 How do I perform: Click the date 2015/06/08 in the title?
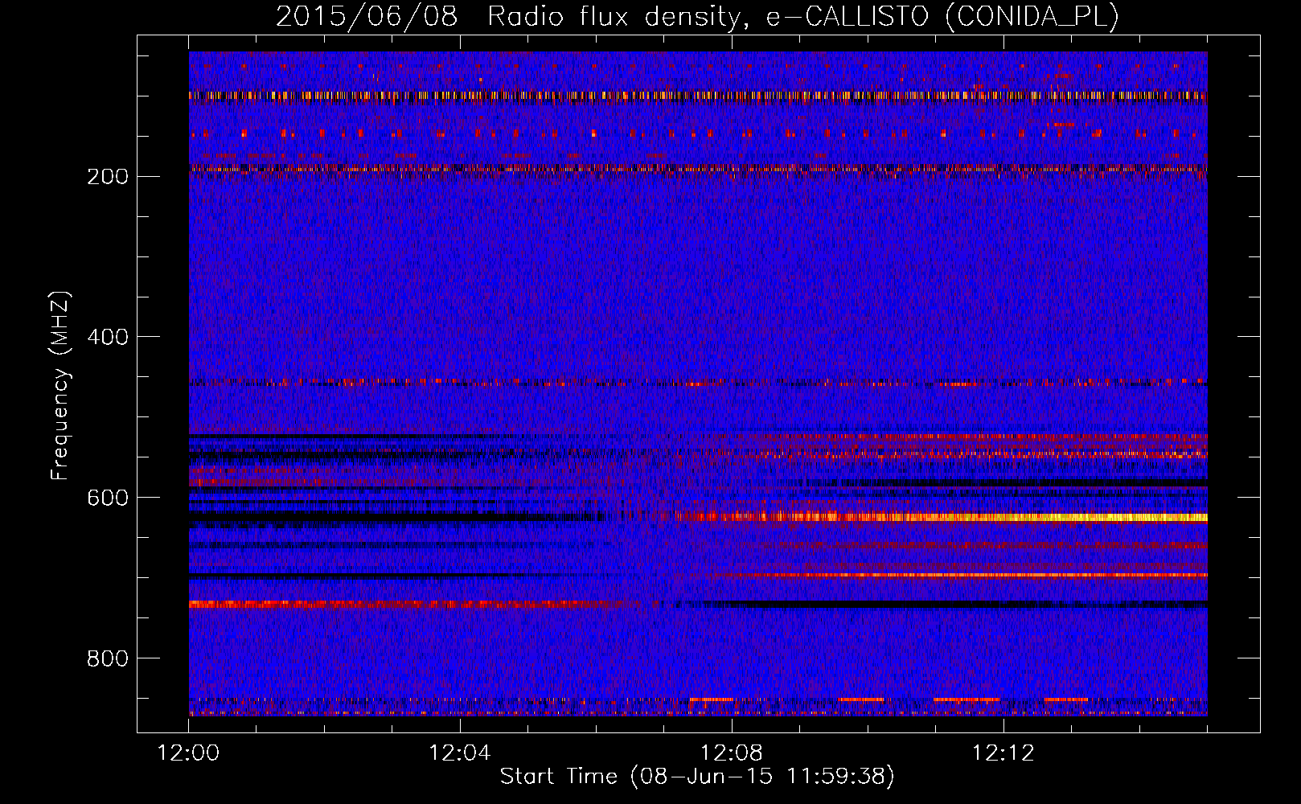pos(367,16)
